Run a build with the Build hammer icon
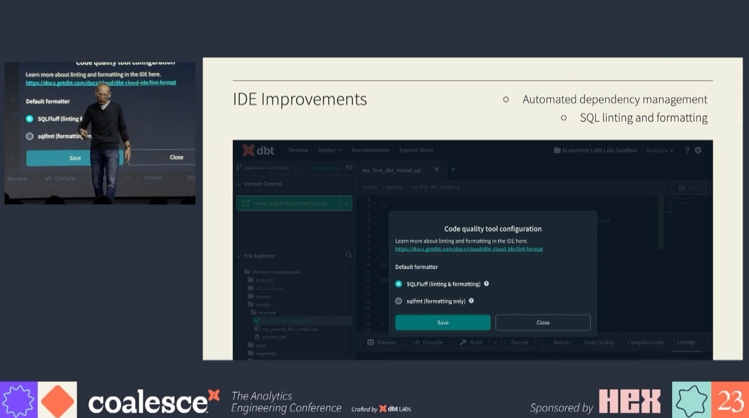Image resolution: width=749 pixels, height=418 pixels. (x=463, y=342)
